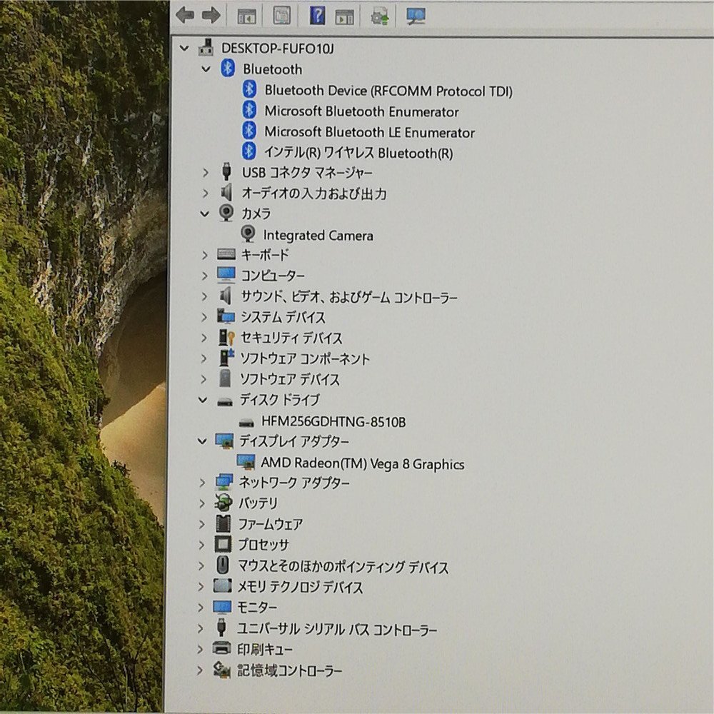Toggle the action pane toolbar icon

click(x=344, y=16)
